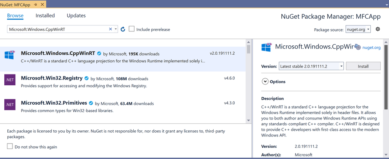Image resolution: width=389 pixels, height=159 pixels.
Task: Click the globe icon beside nuget.org link
Action: pos(357,47)
